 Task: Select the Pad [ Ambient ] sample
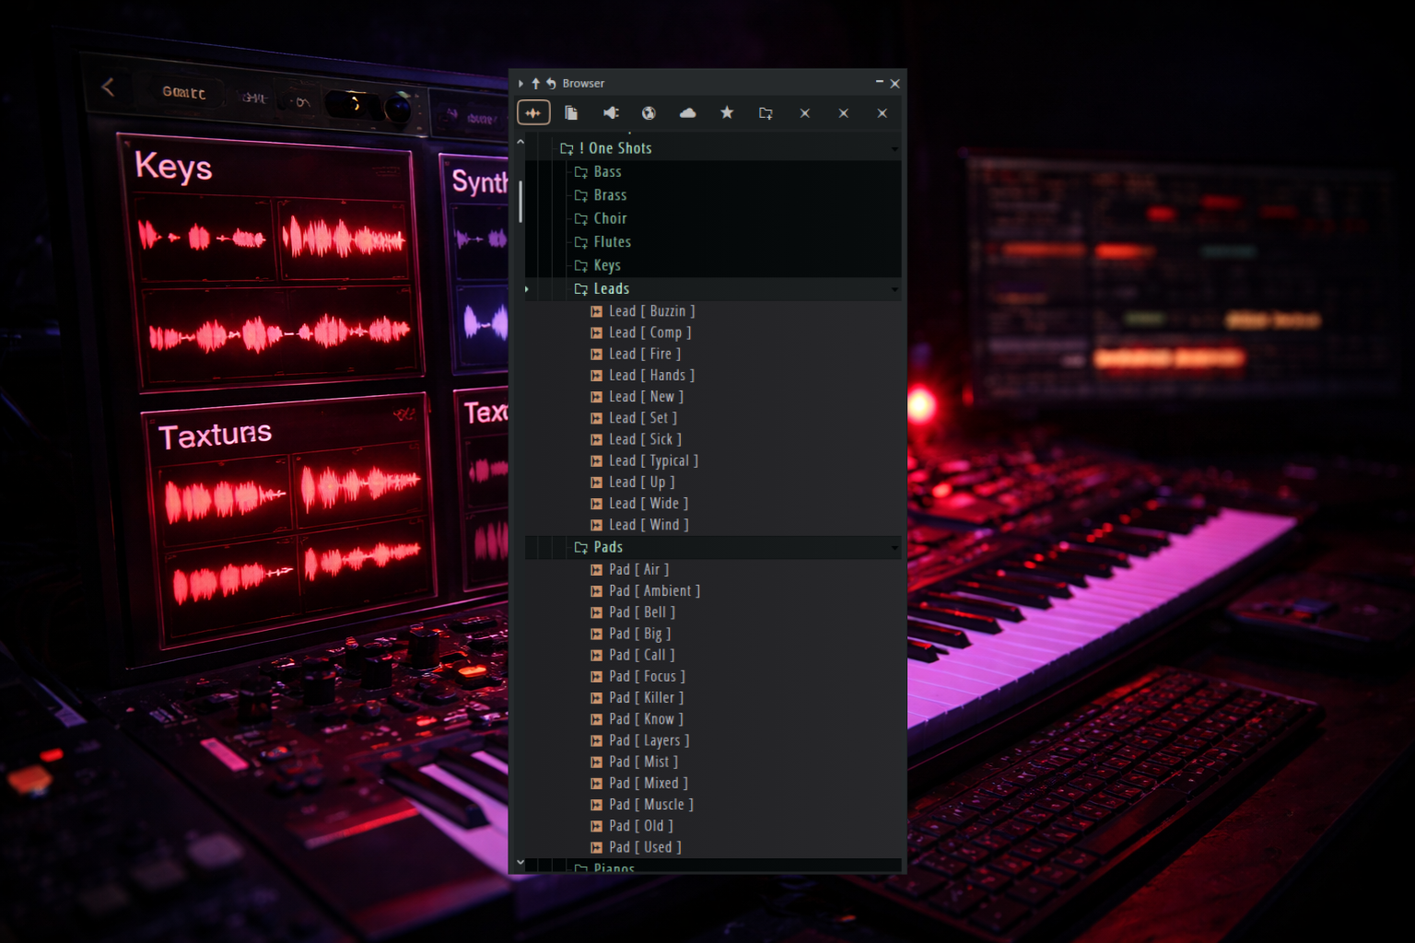[x=653, y=591]
